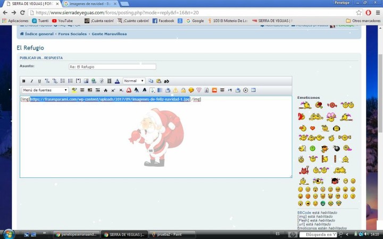Click the SoundCloud orange toolbar icon
This screenshot has height=239, width=383.
pyautogui.click(x=214, y=90)
